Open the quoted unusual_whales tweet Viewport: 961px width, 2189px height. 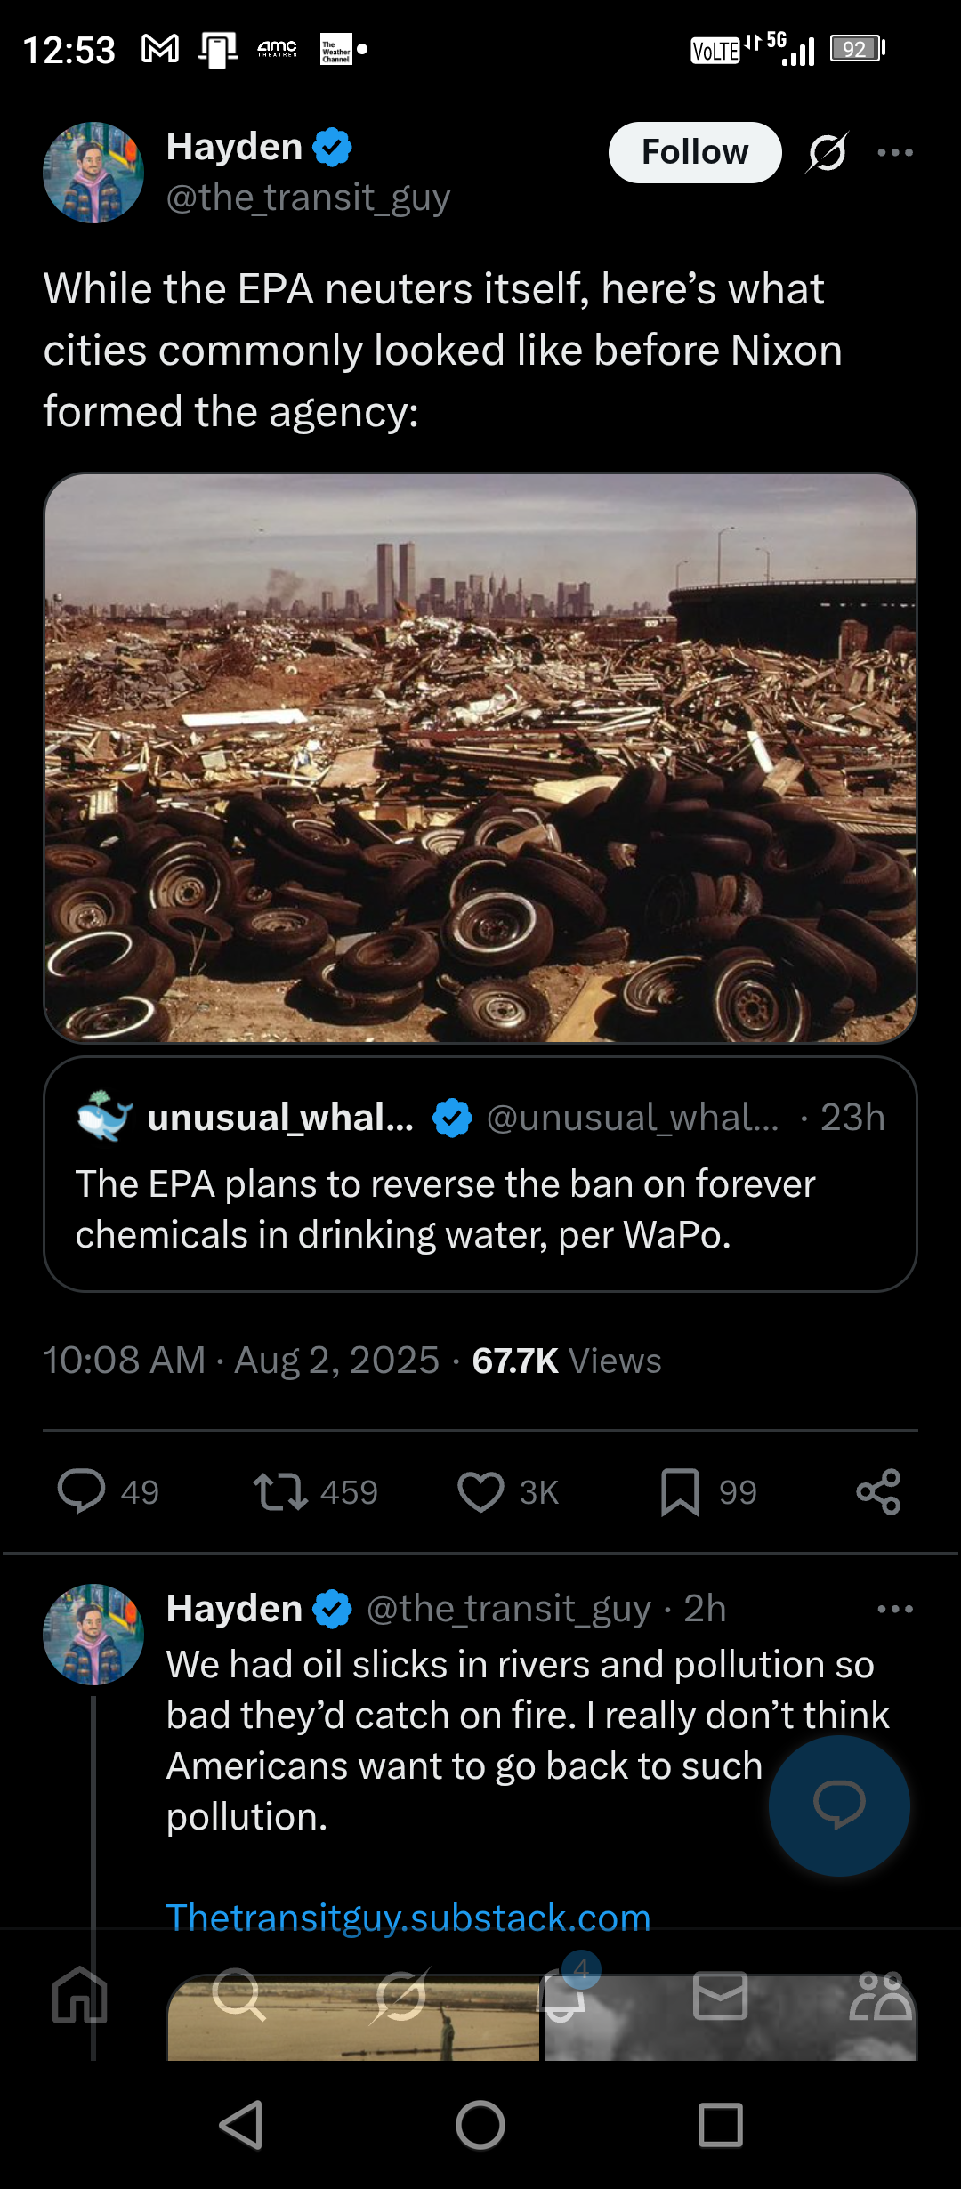pos(480,1174)
